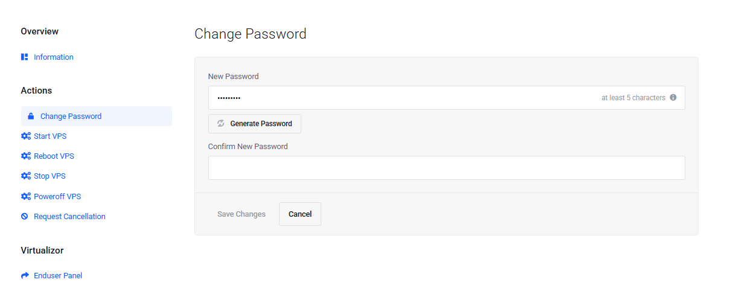Focus the Confirm New Password field
730x300 pixels.
[446, 168]
